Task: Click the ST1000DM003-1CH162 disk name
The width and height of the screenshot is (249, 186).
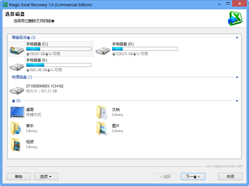Action: pyautogui.click(x=45, y=86)
